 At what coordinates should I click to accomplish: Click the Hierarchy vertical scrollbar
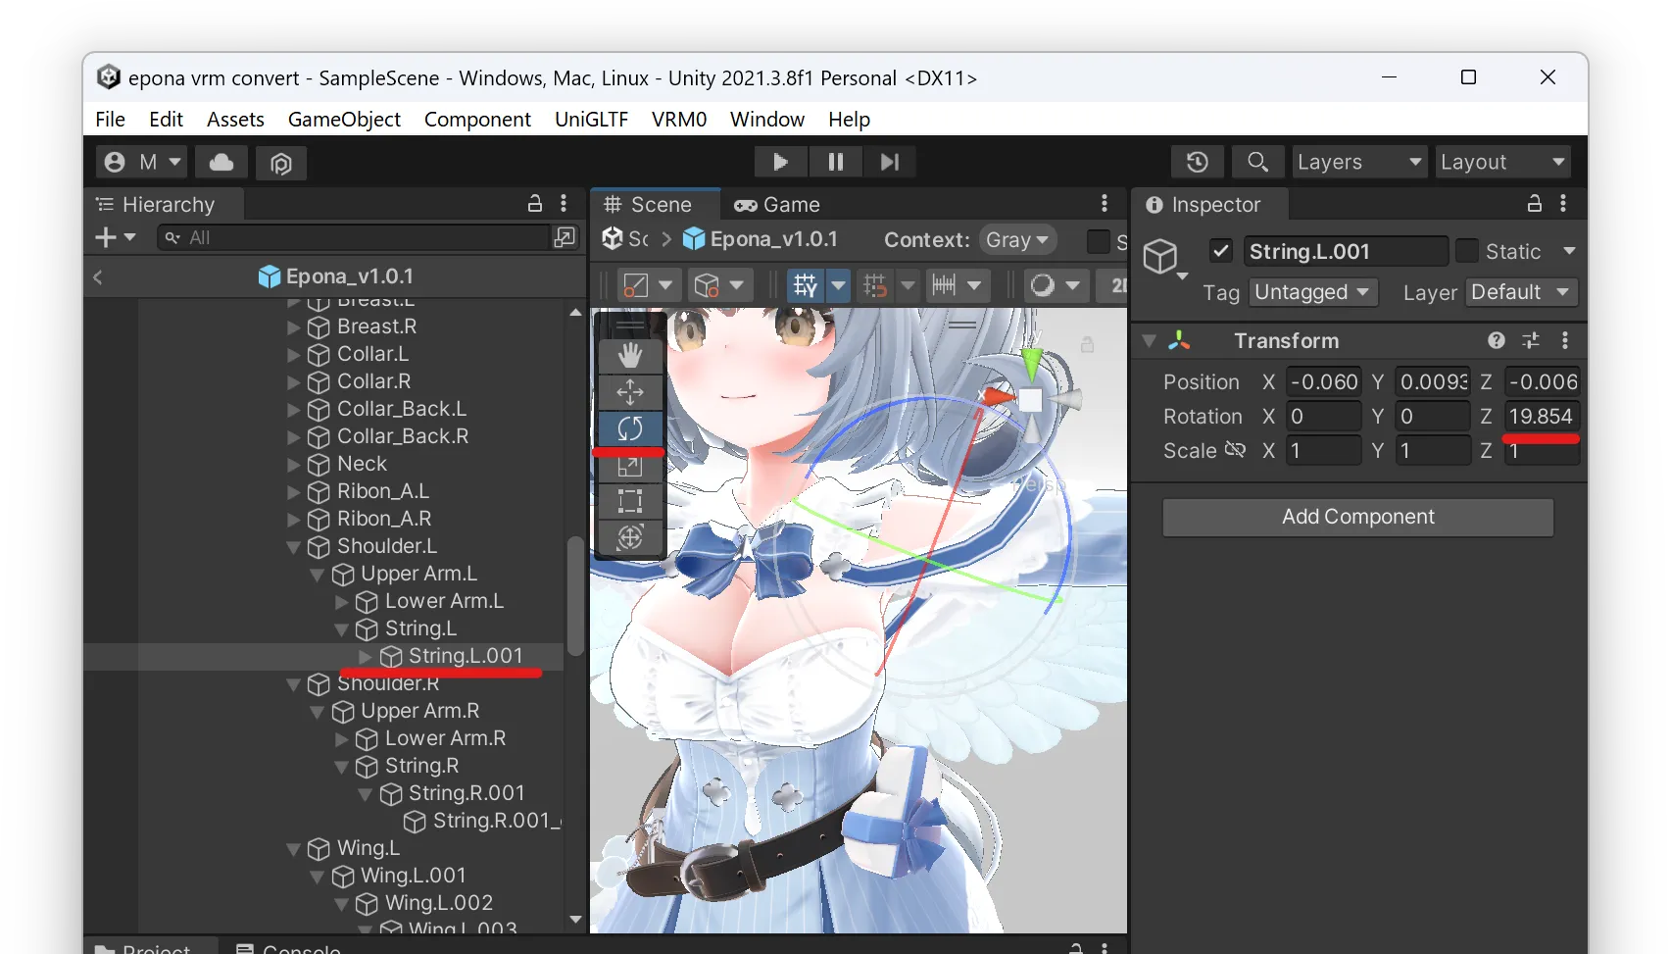575,595
